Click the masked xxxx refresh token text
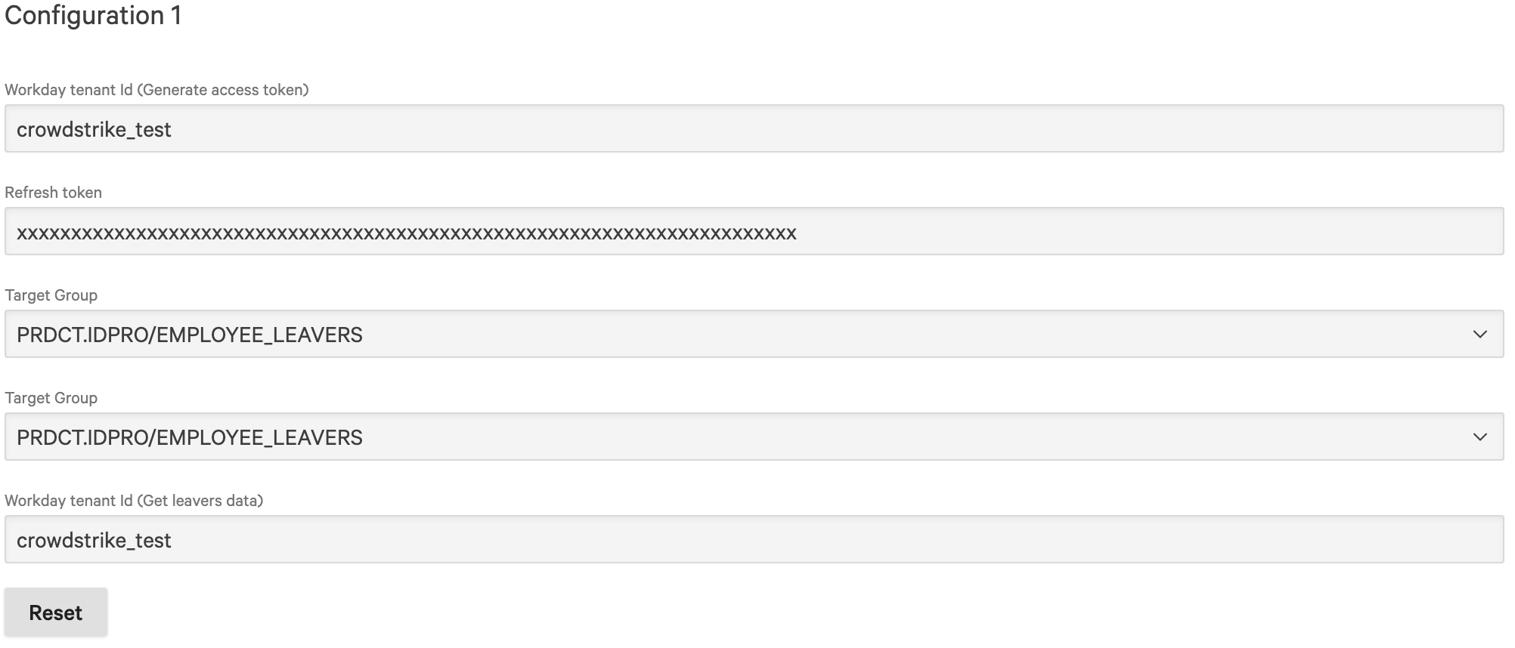 click(406, 233)
